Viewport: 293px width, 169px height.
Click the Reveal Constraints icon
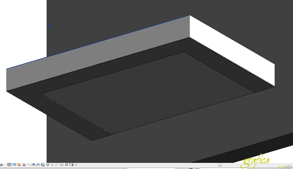tap(72, 165)
